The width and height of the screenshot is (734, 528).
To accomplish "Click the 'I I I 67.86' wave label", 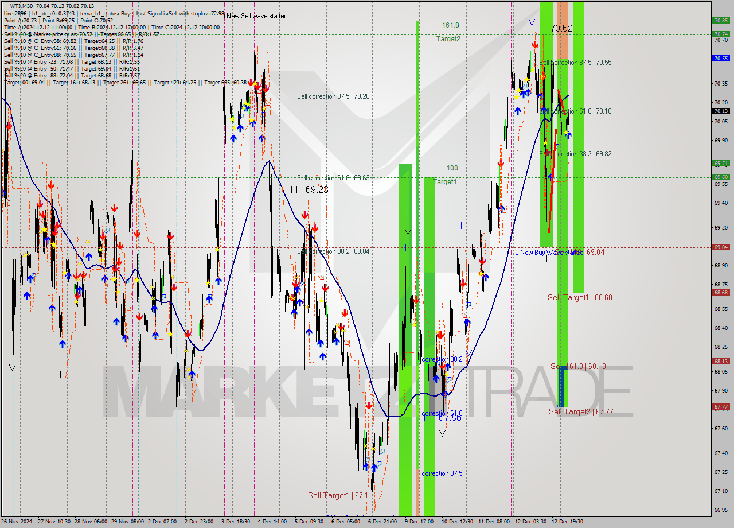I will click(x=442, y=418).
